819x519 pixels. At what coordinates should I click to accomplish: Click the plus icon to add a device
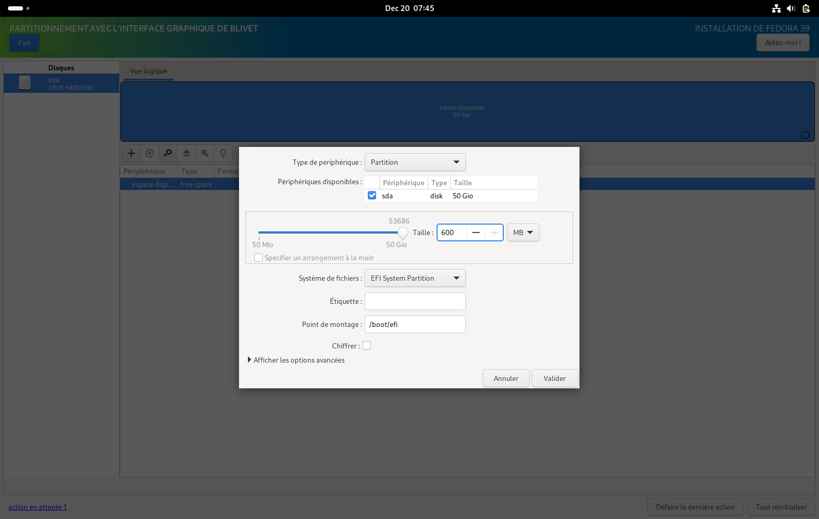pyautogui.click(x=131, y=153)
